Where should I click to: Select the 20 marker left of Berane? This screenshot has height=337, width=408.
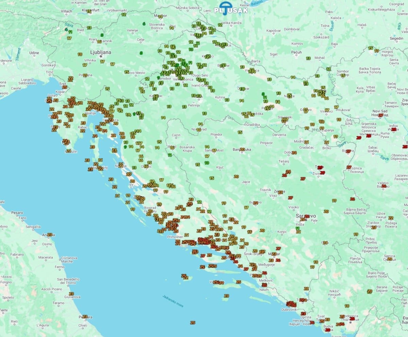tap(370, 291)
